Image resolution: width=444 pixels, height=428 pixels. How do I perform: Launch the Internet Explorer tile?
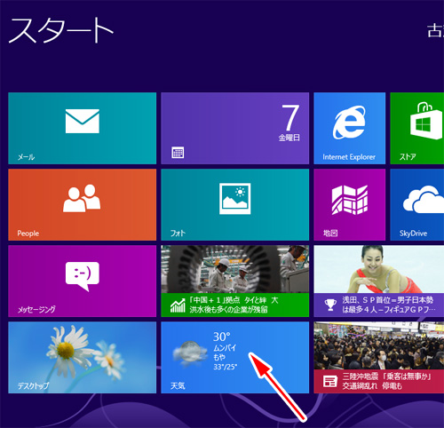coord(350,128)
